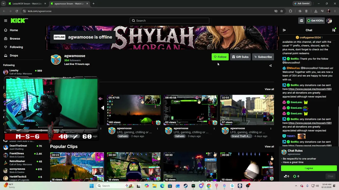The height and width of the screenshot is (190, 339).
Task: Show hidden system tray icons
Action: 296,186
